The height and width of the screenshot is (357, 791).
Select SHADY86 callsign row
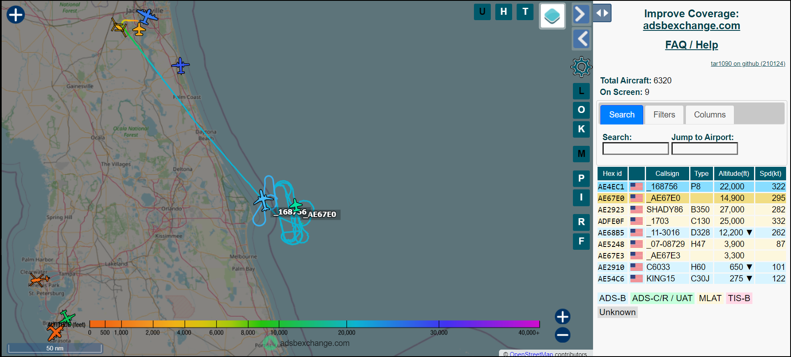pyautogui.click(x=692, y=210)
